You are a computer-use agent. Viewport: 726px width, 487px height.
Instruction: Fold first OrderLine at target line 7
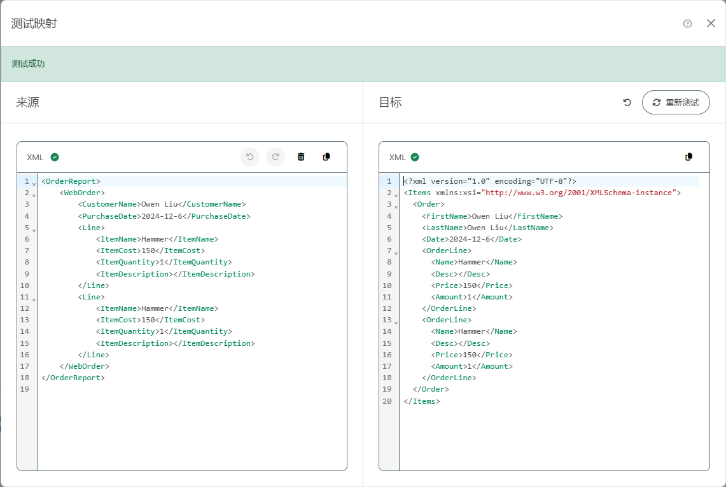click(x=396, y=252)
